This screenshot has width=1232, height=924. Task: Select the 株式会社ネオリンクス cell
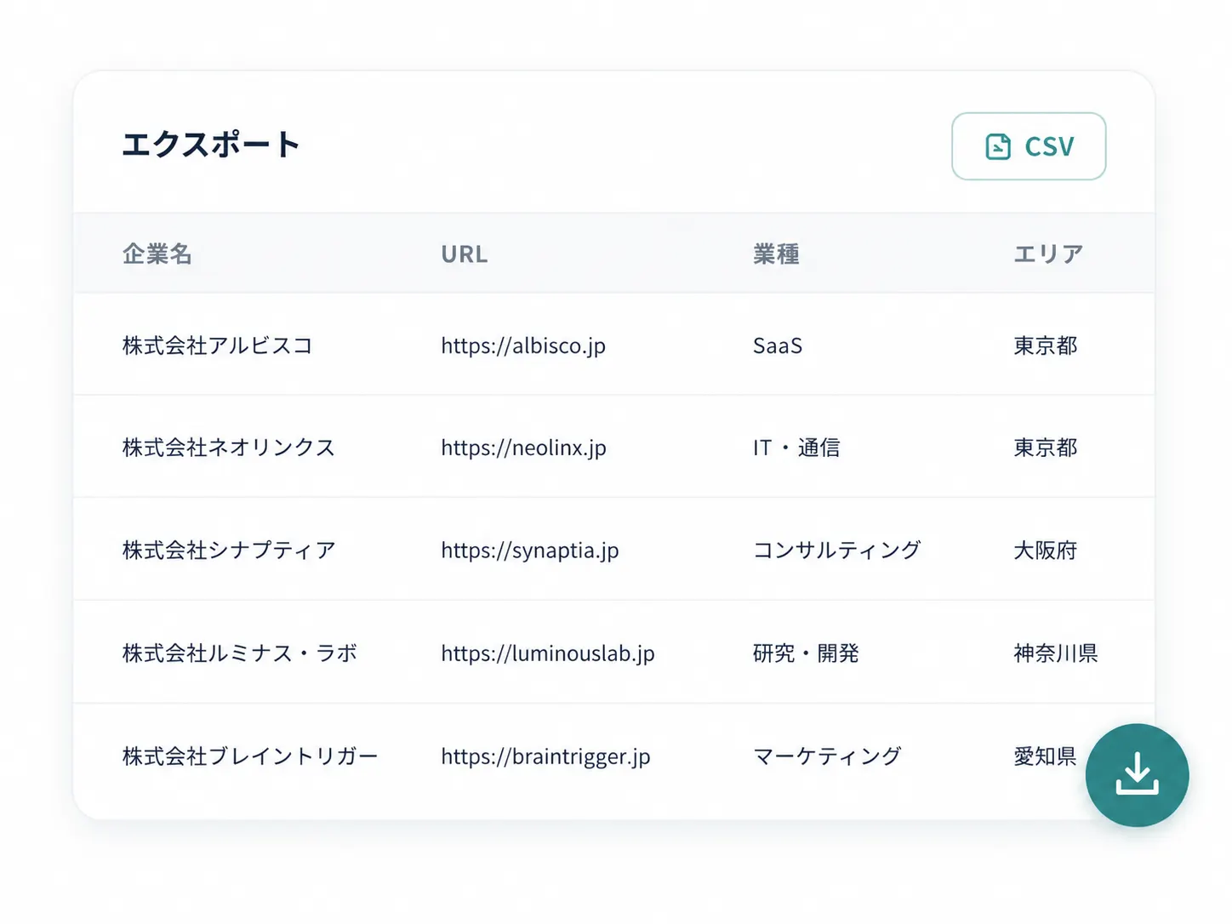(229, 448)
